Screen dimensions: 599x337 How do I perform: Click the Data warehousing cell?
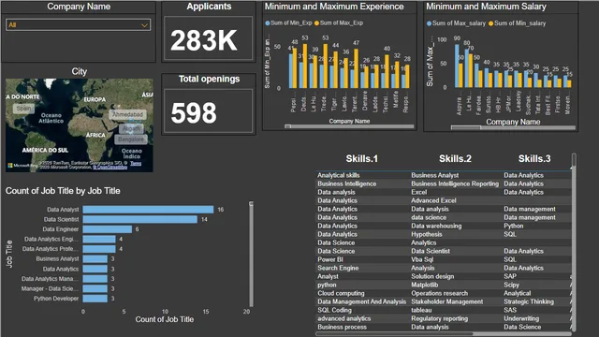[436, 226]
